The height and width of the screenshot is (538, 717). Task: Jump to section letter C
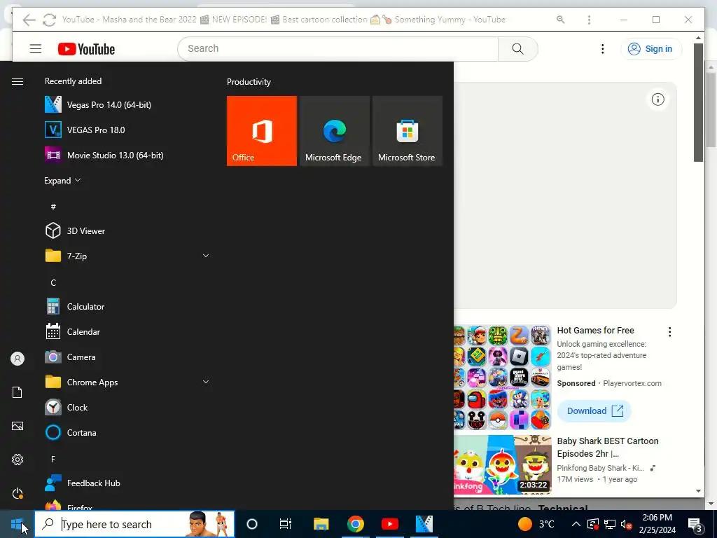pos(53,283)
